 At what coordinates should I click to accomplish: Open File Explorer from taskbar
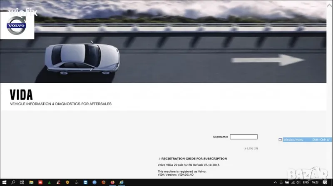point(31,182)
